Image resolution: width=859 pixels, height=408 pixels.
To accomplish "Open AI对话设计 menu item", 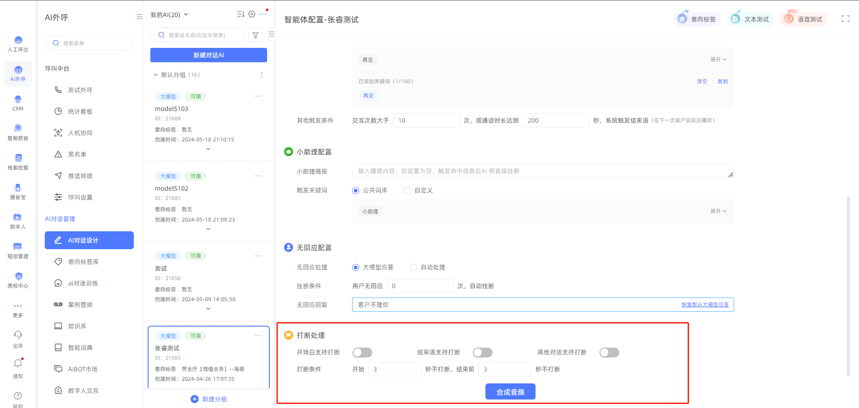I will coord(89,240).
